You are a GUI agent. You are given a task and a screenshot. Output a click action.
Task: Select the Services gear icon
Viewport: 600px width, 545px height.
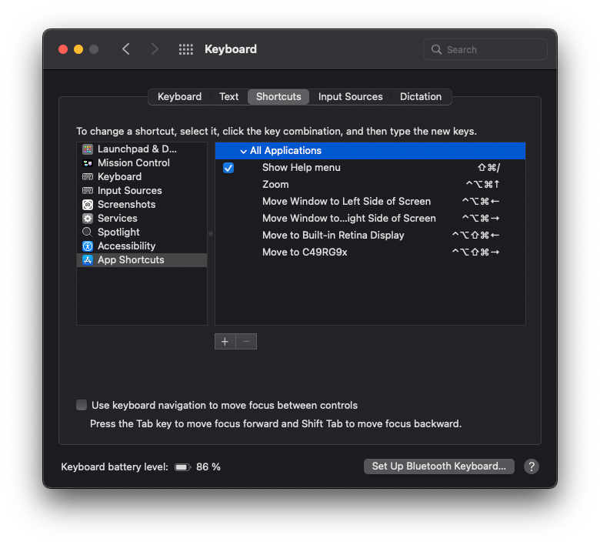88,219
